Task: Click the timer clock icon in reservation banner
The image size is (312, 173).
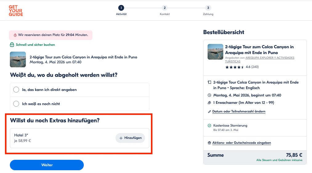Action: coord(15,35)
